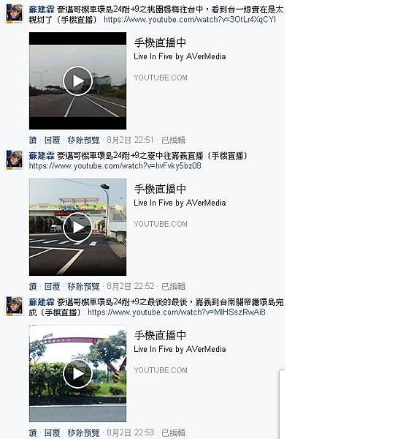Click 讚 under the 22:52 comment
Viewport: 395px width, 439px height.
pos(33,286)
